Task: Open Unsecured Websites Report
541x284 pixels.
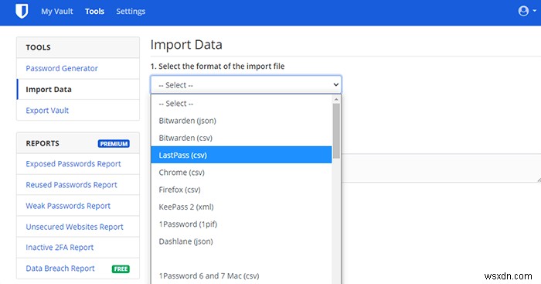Action: click(74, 227)
